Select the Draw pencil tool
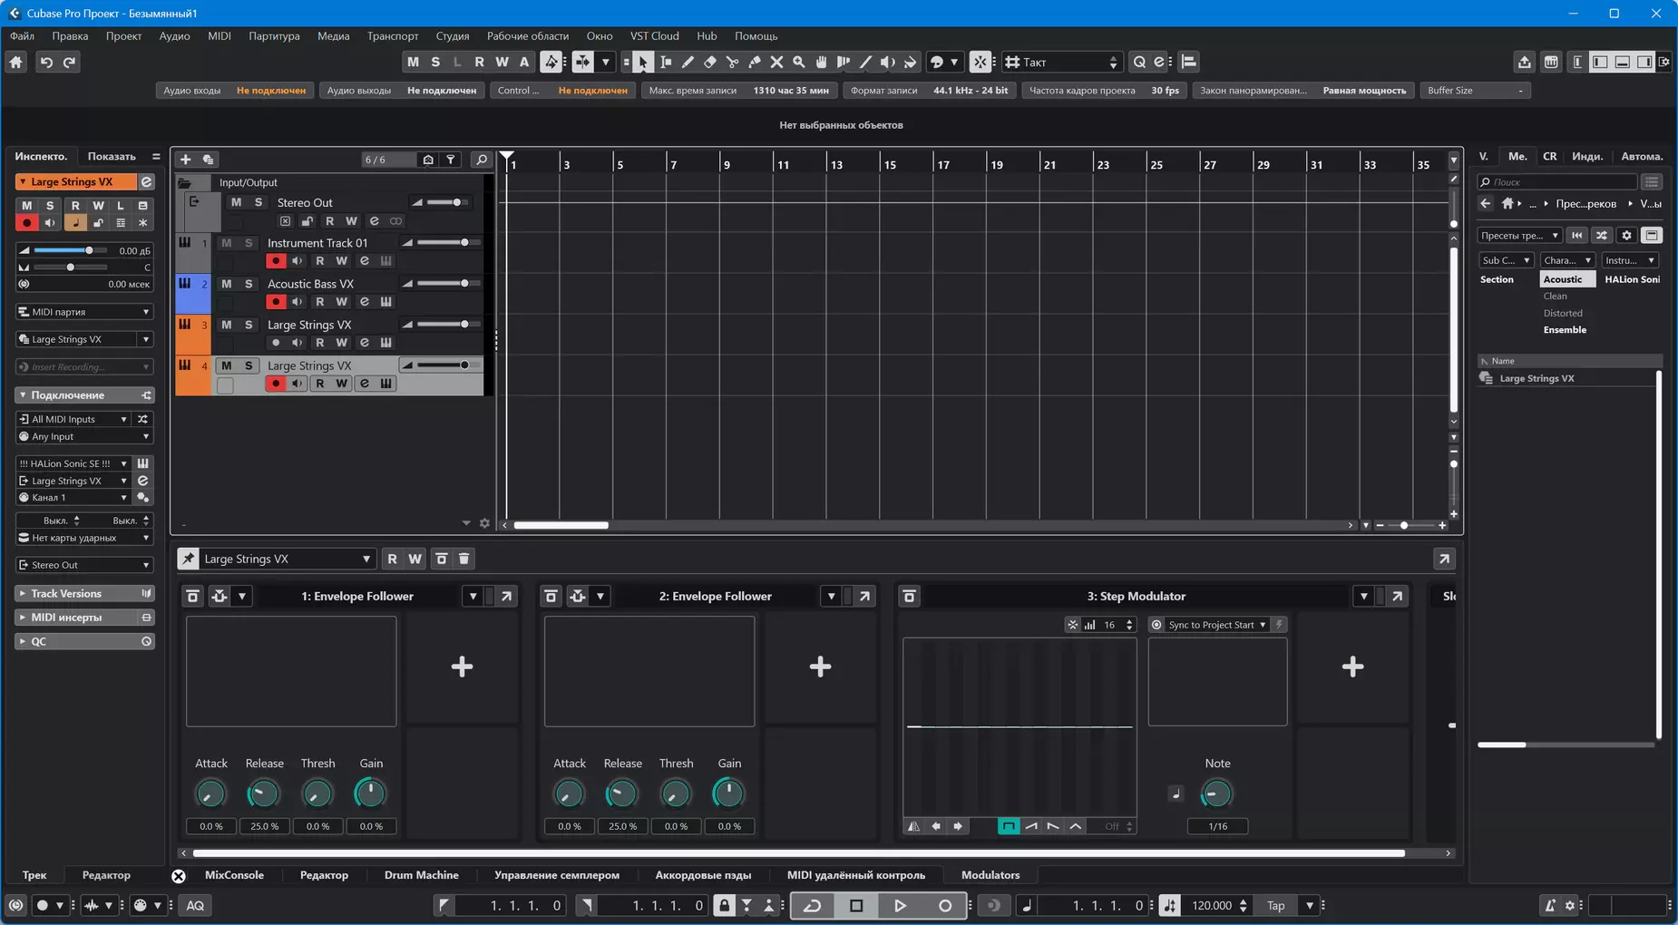1678x925 pixels. pyautogui.click(x=688, y=62)
